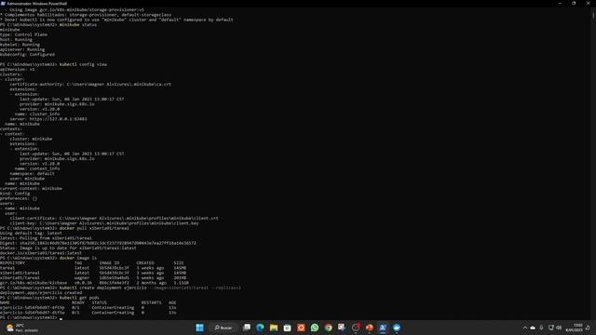This screenshot has width=596, height=335.
Task: Click the 'type: Control Plane' line
Action: click(23, 34)
